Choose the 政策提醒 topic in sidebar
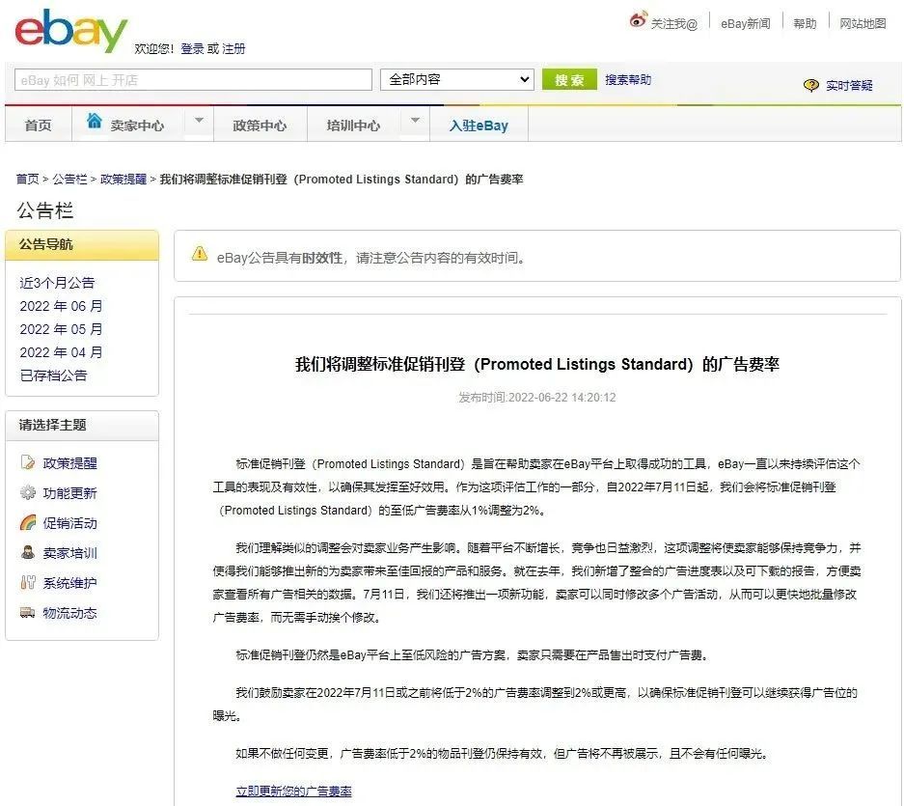 [69, 462]
